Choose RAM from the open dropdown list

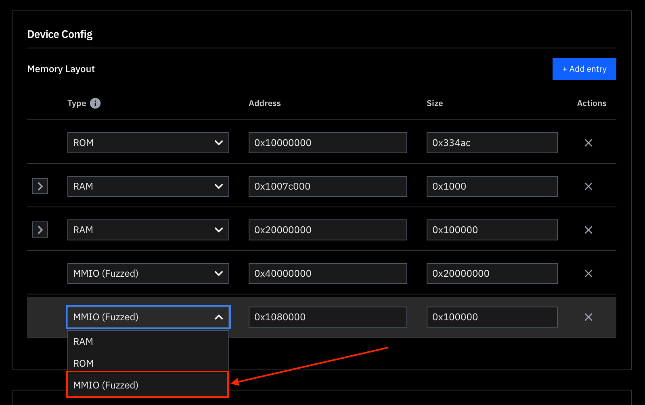pos(148,342)
